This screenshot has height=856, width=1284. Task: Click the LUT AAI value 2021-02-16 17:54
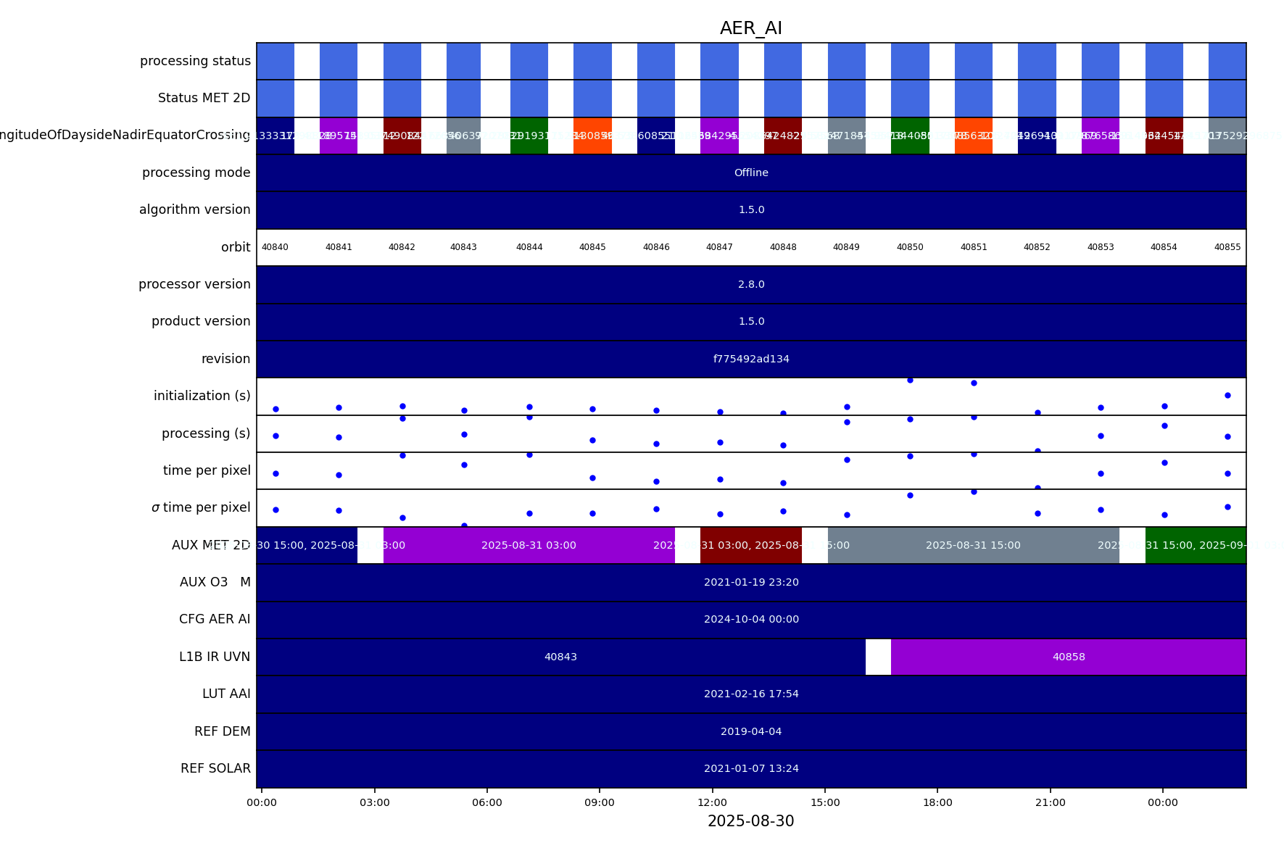[750, 694]
